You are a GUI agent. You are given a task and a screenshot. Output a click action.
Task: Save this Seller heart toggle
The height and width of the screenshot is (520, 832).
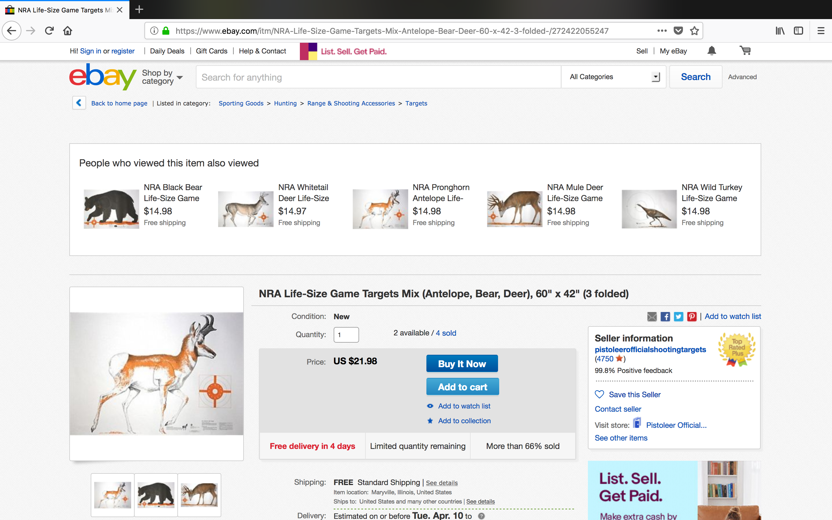tap(599, 394)
